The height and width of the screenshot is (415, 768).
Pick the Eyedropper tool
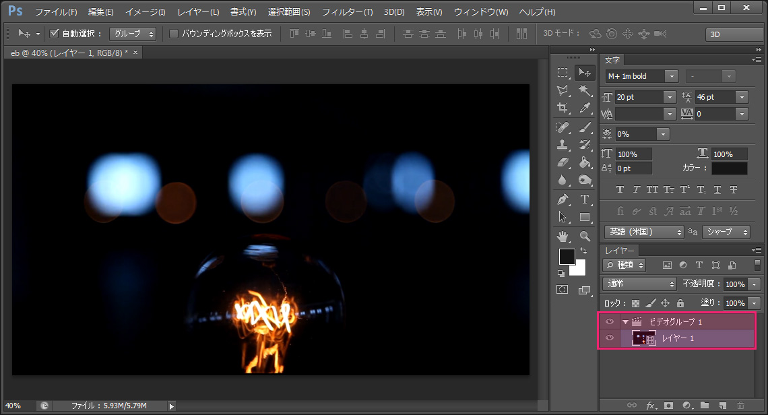585,108
